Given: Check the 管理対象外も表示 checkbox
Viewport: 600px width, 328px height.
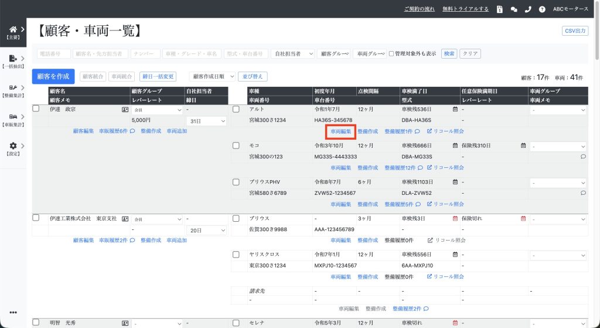Looking at the screenshot, I should coord(391,53).
